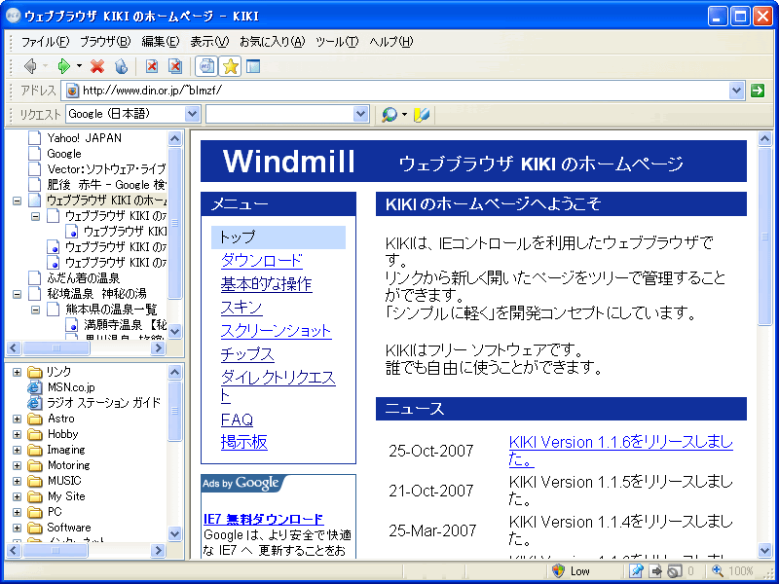Click the page-with-arrow icon in the status bar
Screen dimensions: 779x584
pyautogui.click(x=655, y=571)
